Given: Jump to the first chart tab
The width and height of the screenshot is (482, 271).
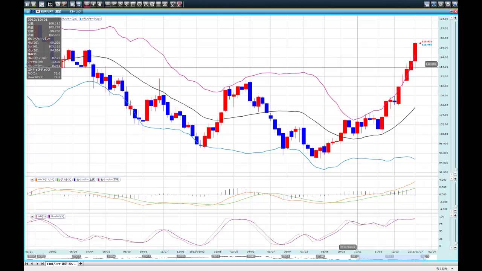Looking at the screenshot, I should pos(26,264).
